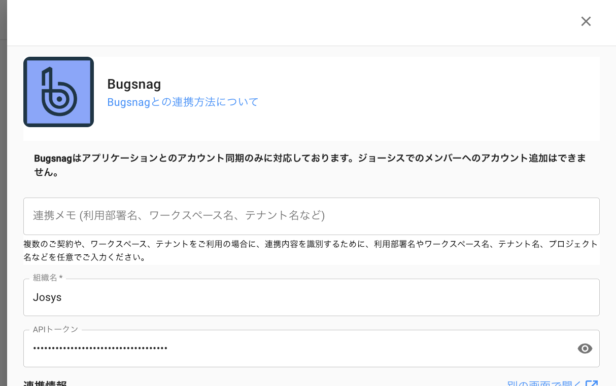Click the APIトークン field label
The height and width of the screenshot is (386, 616).
coord(55,329)
